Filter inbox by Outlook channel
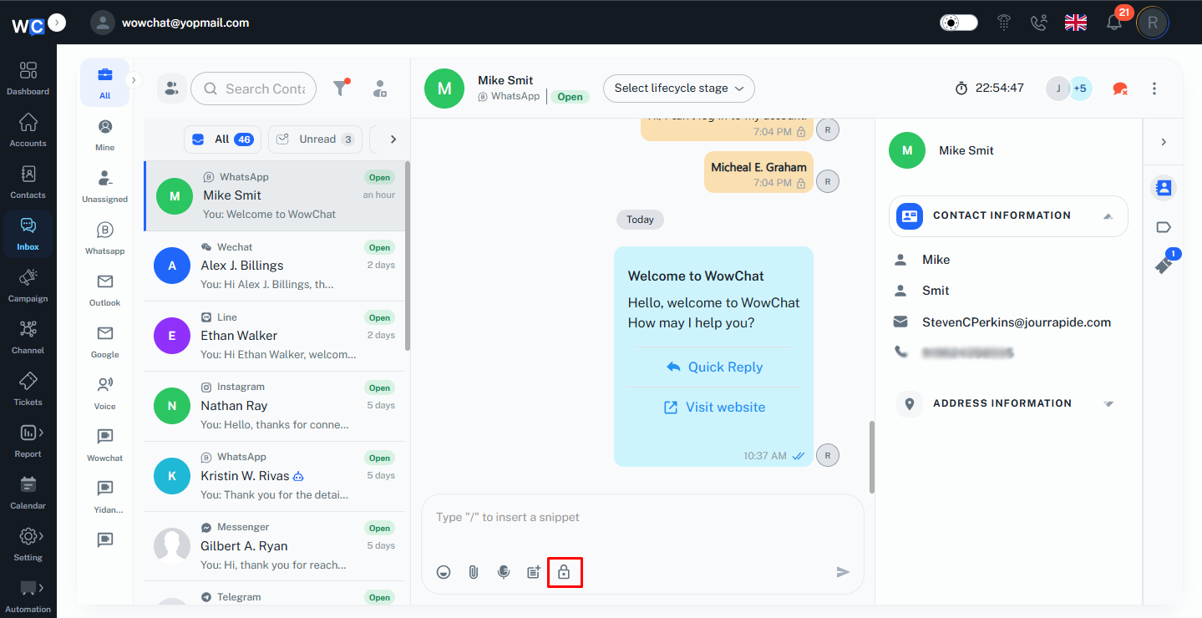 pyautogui.click(x=105, y=291)
